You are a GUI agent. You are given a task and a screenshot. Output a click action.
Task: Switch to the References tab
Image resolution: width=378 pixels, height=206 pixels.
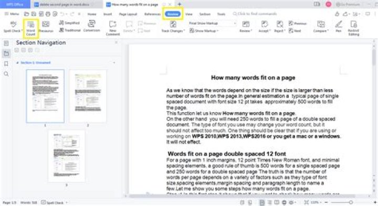(152, 14)
